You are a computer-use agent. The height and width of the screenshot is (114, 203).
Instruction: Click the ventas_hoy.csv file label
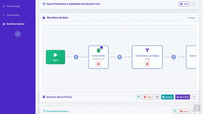tap(98, 59)
